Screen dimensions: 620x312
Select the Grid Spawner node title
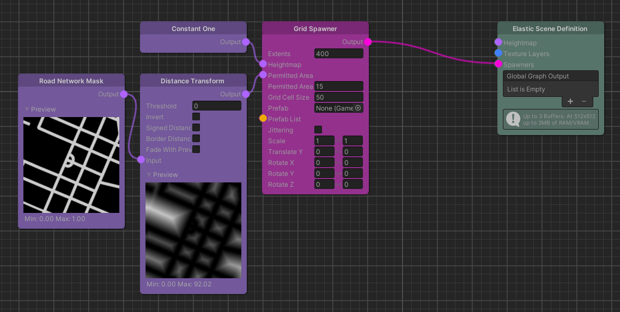tap(315, 29)
